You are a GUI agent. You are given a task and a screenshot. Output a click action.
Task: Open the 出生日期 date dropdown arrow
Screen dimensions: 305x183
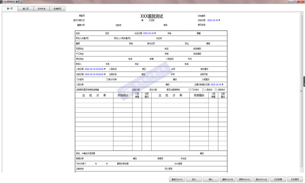(x=155, y=33)
